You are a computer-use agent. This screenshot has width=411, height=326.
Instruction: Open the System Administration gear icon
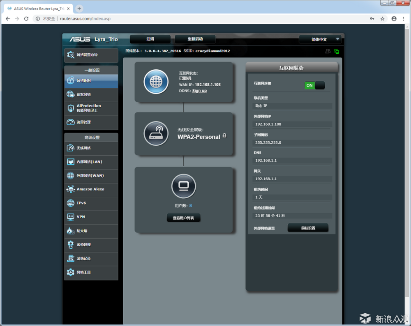tap(70, 245)
